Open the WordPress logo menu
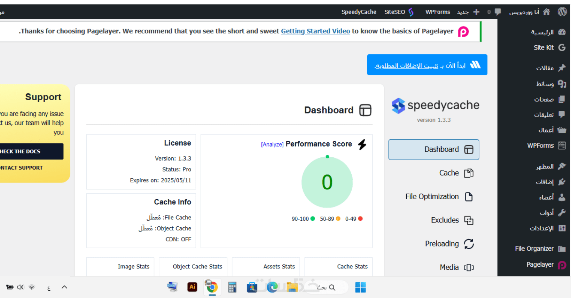 (562, 12)
